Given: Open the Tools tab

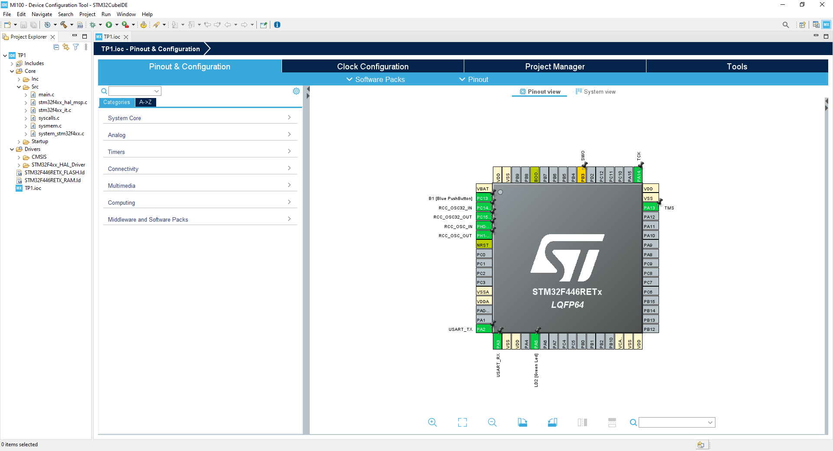Looking at the screenshot, I should [737, 66].
